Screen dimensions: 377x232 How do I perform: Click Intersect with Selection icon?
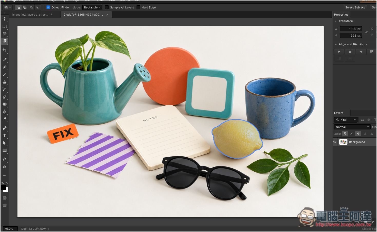point(37,7)
